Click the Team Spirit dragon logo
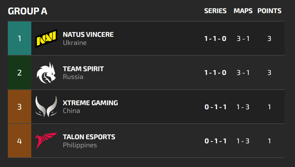Screen dimensions: 295x167 (x=46, y=73)
